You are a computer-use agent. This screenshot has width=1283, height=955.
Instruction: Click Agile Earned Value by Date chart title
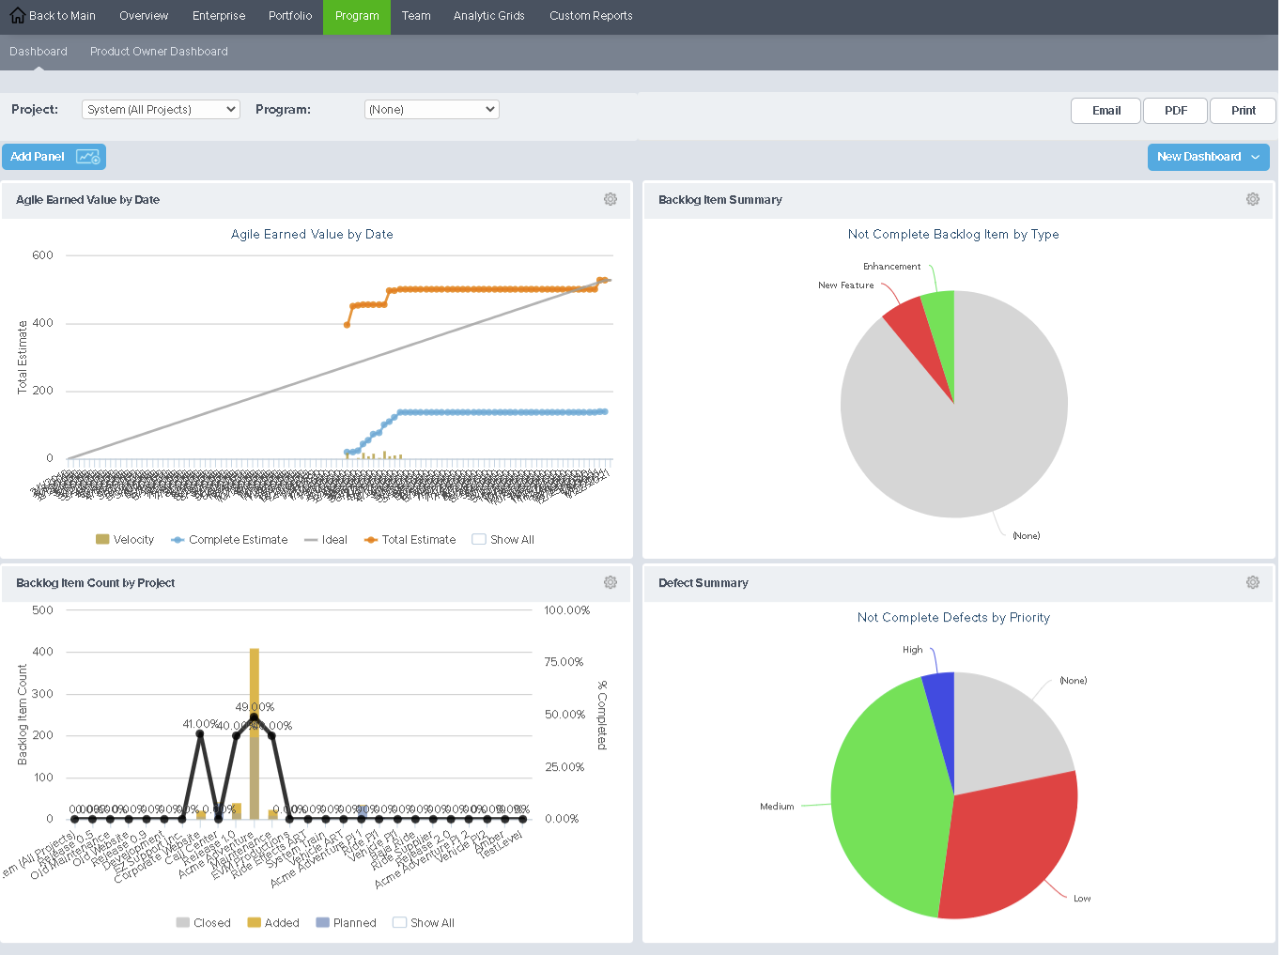(x=312, y=235)
